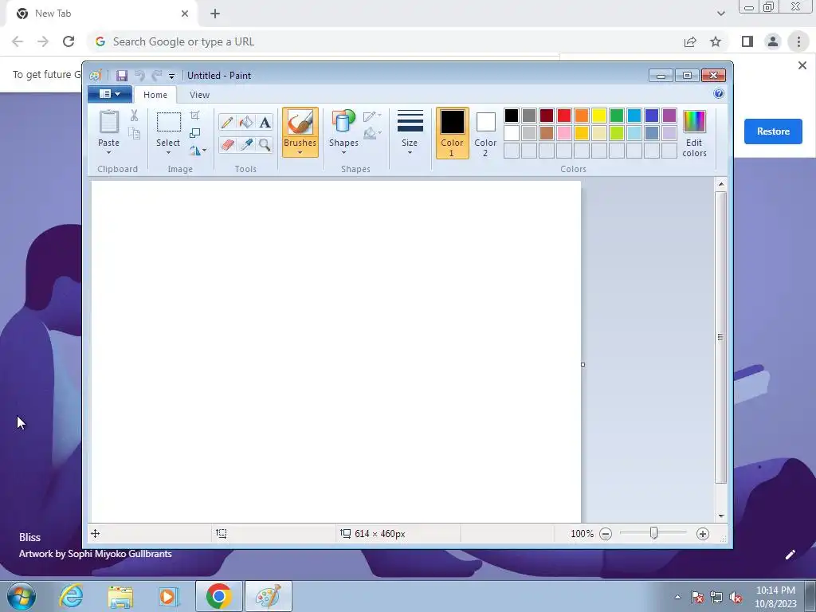The image size is (816, 612).
Task: Dismiss the Chrome notification bar with X
Action: tap(802, 65)
